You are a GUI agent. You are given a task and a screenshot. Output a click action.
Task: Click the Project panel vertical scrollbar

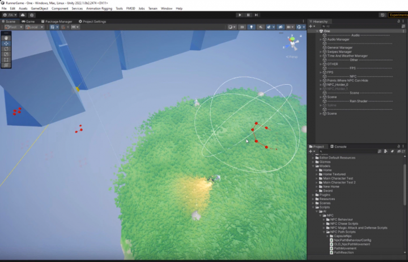tap(405, 184)
